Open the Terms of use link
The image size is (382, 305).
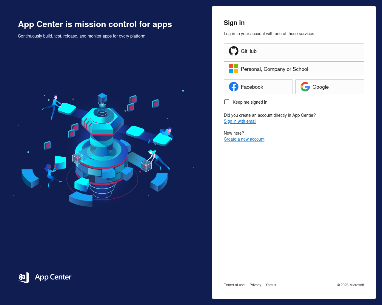click(x=234, y=285)
